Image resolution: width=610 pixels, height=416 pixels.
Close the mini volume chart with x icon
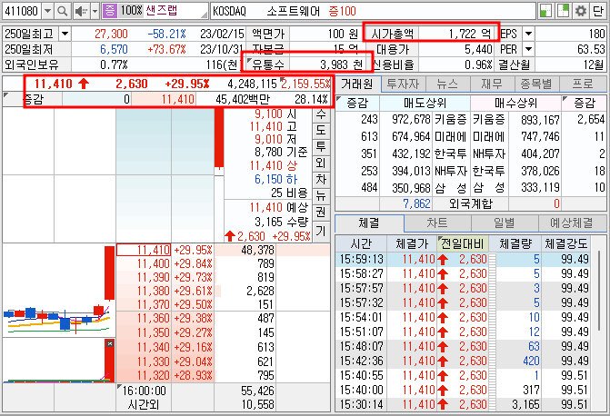coord(110,343)
